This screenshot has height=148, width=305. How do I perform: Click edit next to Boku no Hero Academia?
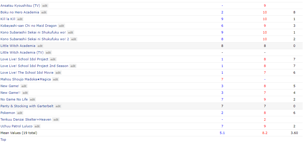coord(44,13)
